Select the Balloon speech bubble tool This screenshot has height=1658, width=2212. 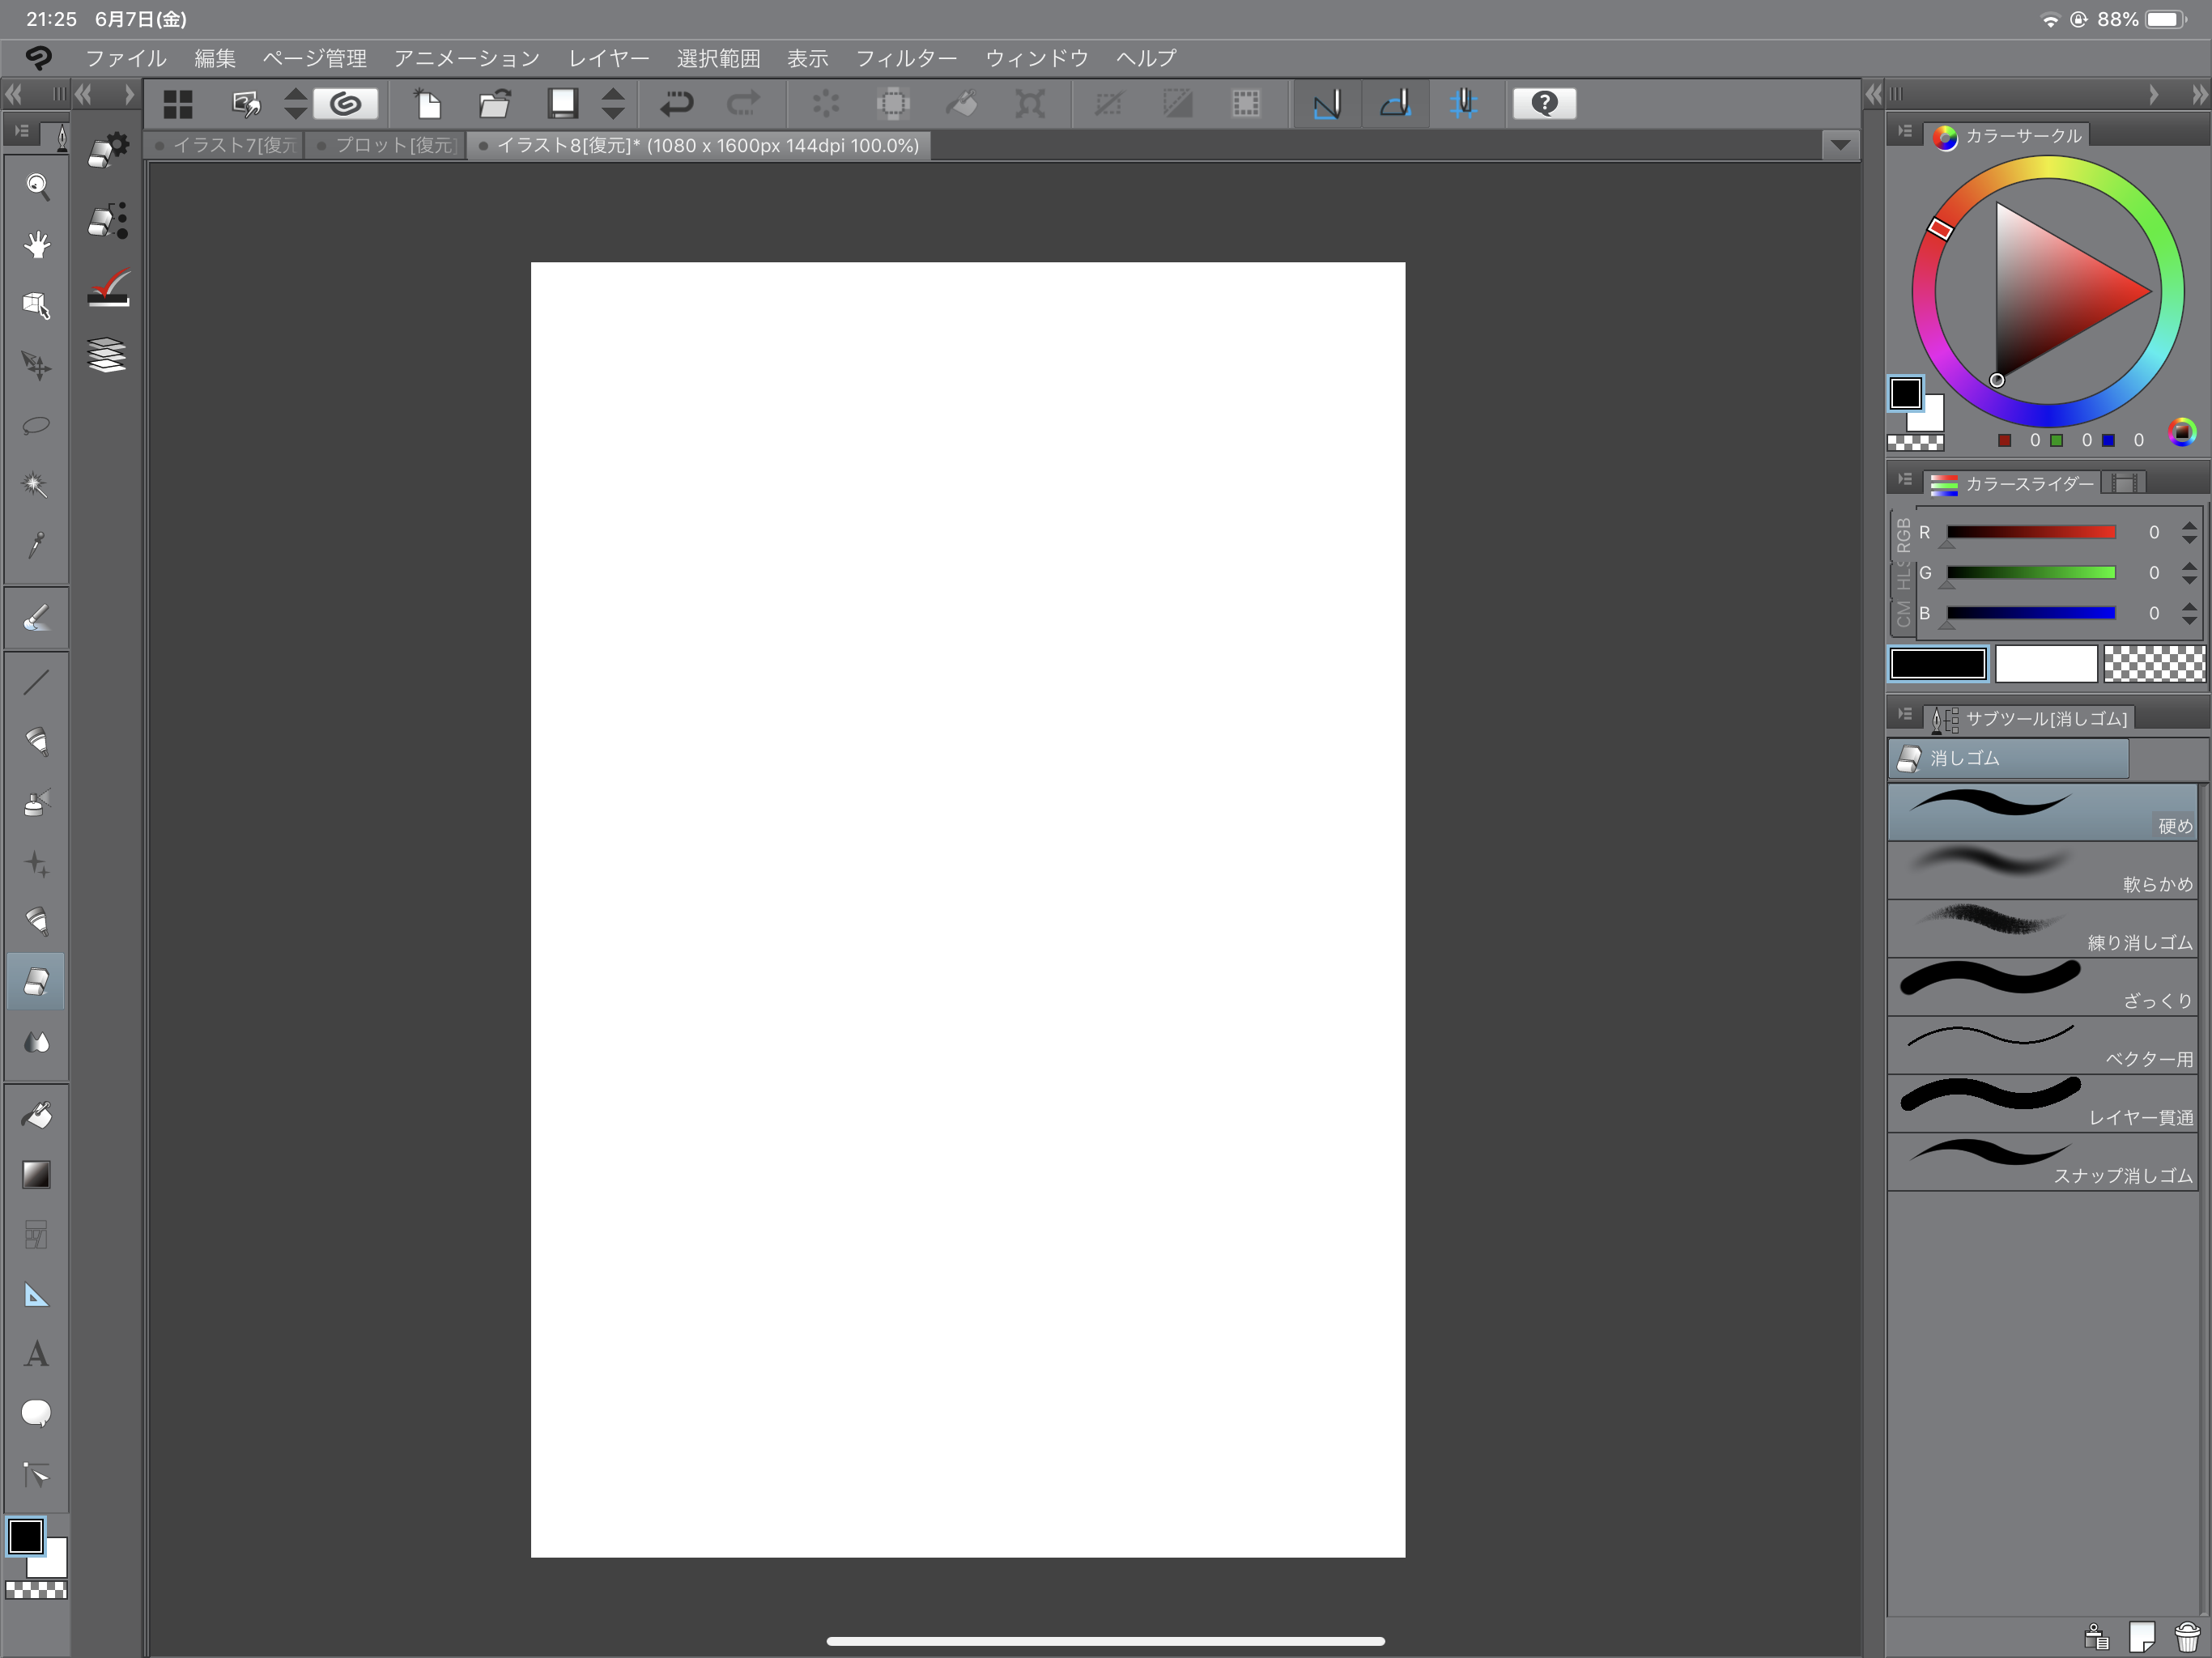point(37,1413)
